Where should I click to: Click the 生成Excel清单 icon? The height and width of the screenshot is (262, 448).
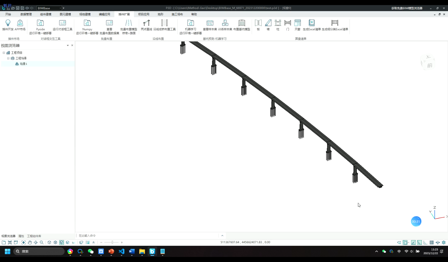coord(311,23)
